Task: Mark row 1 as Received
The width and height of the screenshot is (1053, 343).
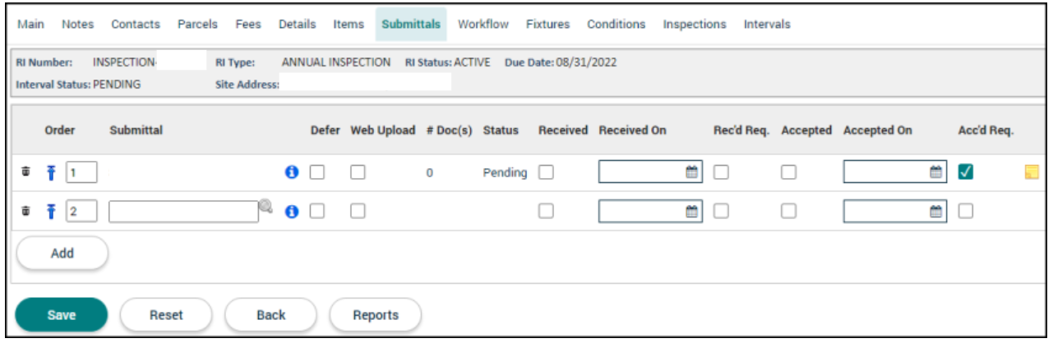Action: pyautogui.click(x=545, y=172)
